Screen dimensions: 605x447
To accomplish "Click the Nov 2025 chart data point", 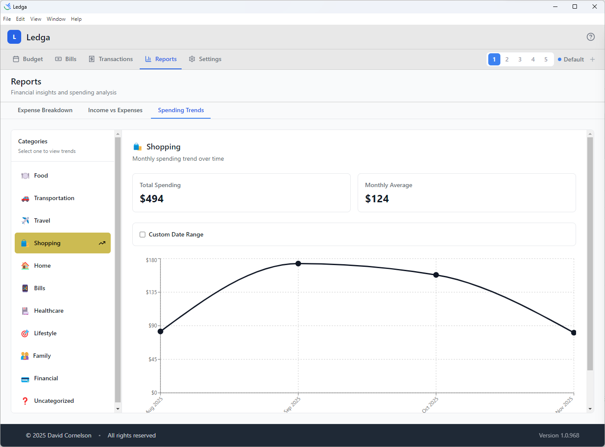I will point(573,333).
